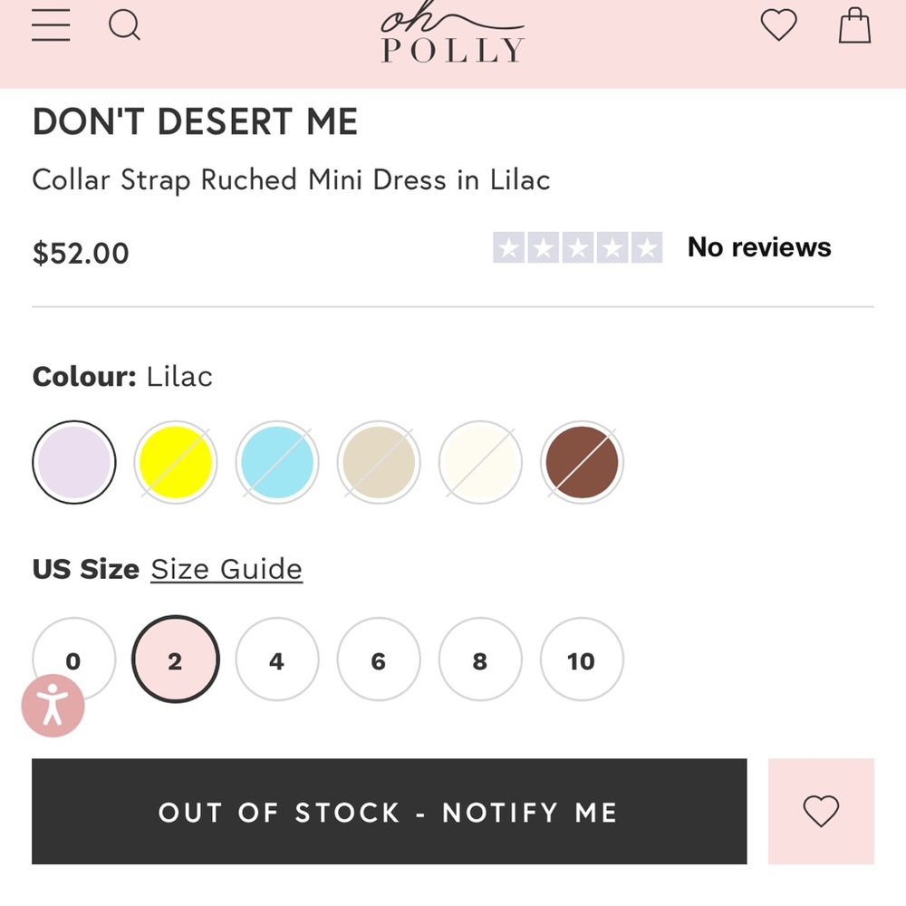906x906 pixels.
Task: Tap the search magnifier icon
Action: [x=125, y=25]
